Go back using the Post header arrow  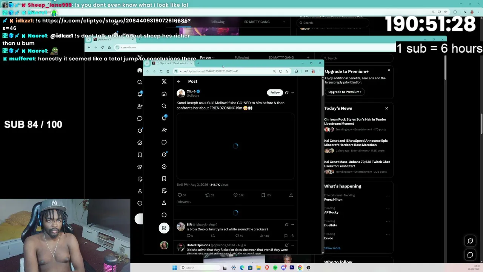click(179, 81)
